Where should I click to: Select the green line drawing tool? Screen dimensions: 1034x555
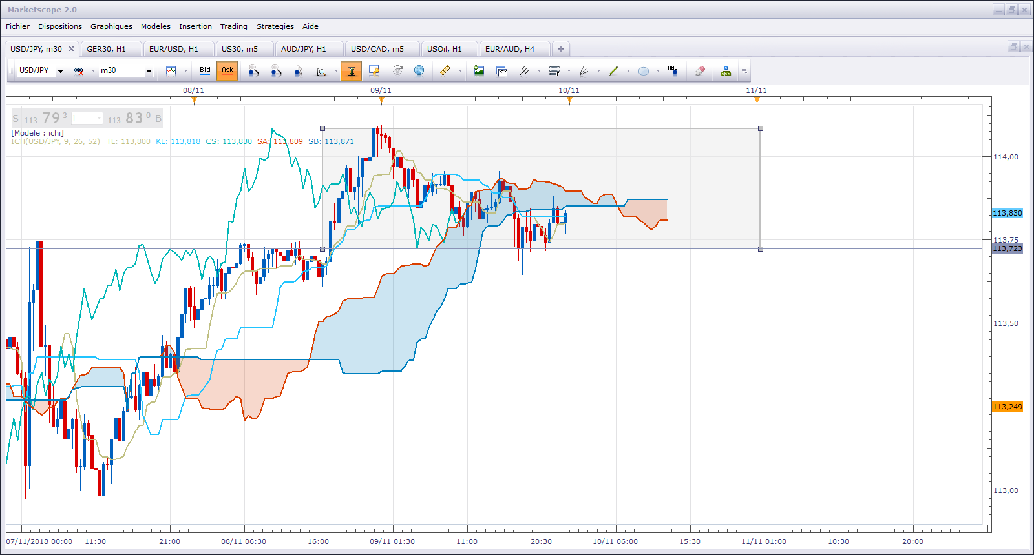(613, 71)
